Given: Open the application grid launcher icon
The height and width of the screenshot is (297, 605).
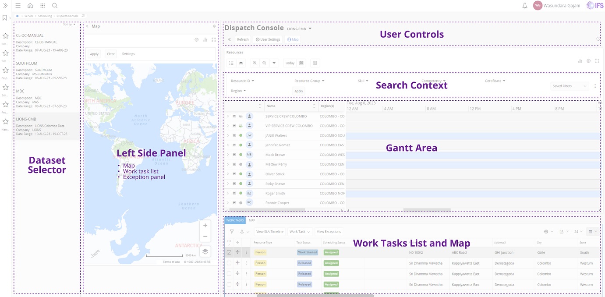Looking at the screenshot, I should (x=42, y=6).
